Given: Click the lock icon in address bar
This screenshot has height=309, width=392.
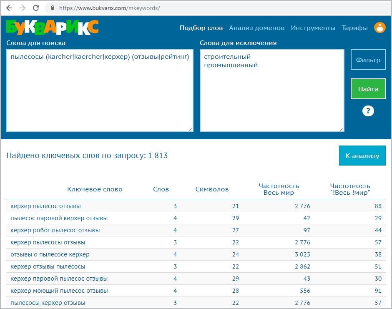Looking at the screenshot, I should (53, 8).
